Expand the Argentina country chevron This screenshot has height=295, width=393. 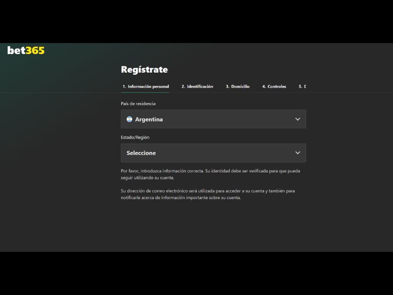[x=298, y=119]
